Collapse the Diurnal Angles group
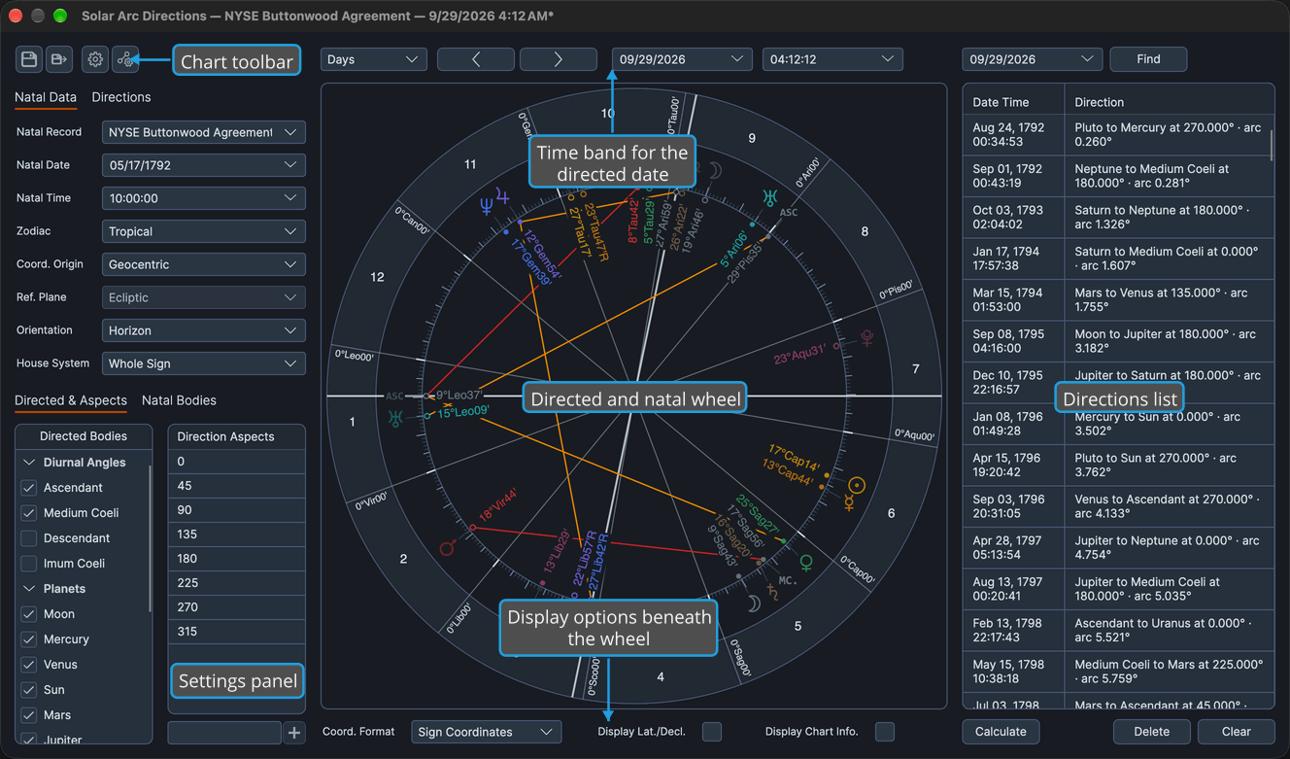Viewport: 1290px width, 759px height. (x=29, y=463)
